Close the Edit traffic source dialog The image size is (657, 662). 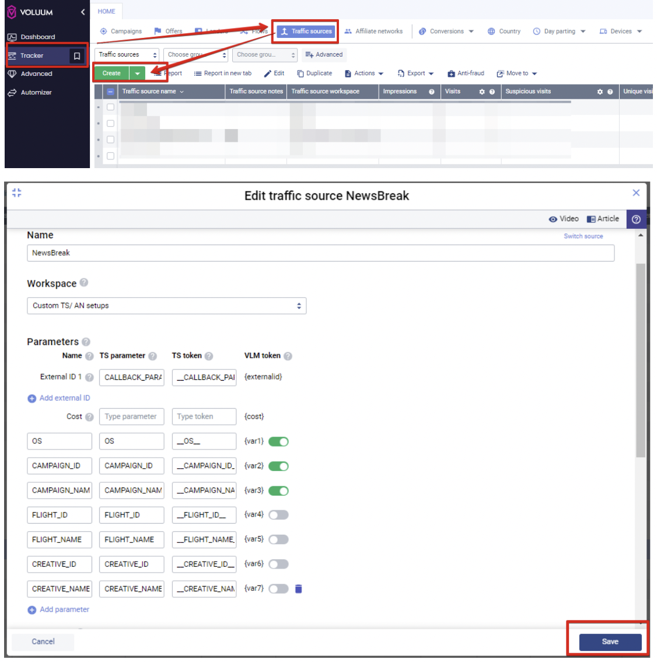tap(636, 193)
